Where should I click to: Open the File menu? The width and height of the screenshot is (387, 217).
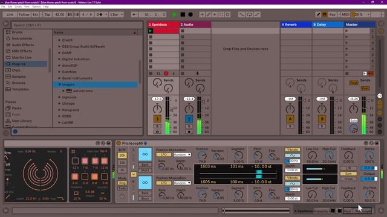(3, 7)
